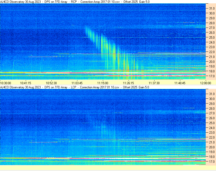Click 17.0 frequency label on RCP panel
216x171 pixels.
pos(212,76)
